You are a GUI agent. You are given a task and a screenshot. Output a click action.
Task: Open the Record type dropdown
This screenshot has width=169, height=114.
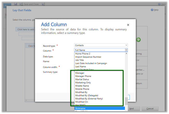click(101, 45)
